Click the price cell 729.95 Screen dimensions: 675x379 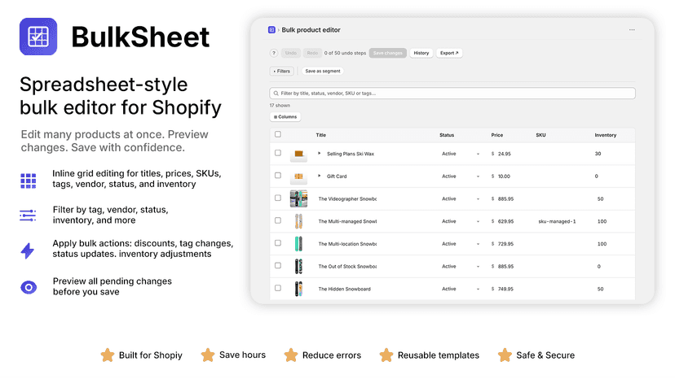[505, 244]
